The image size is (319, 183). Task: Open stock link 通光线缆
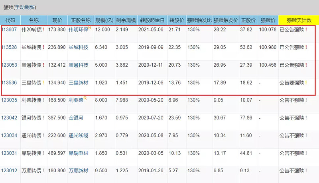78,135
